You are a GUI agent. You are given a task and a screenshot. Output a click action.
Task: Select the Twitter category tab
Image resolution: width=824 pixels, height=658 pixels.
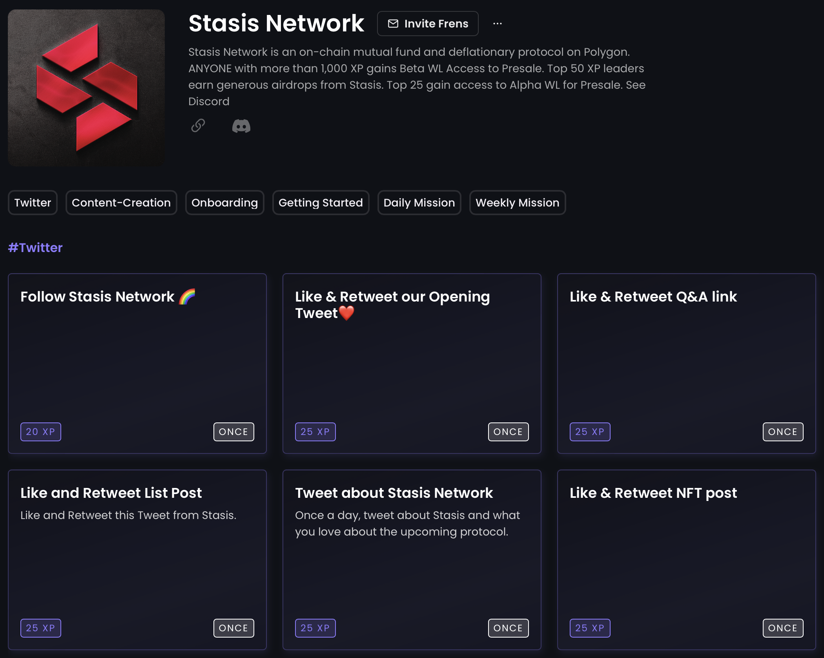pyautogui.click(x=33, y=203)
